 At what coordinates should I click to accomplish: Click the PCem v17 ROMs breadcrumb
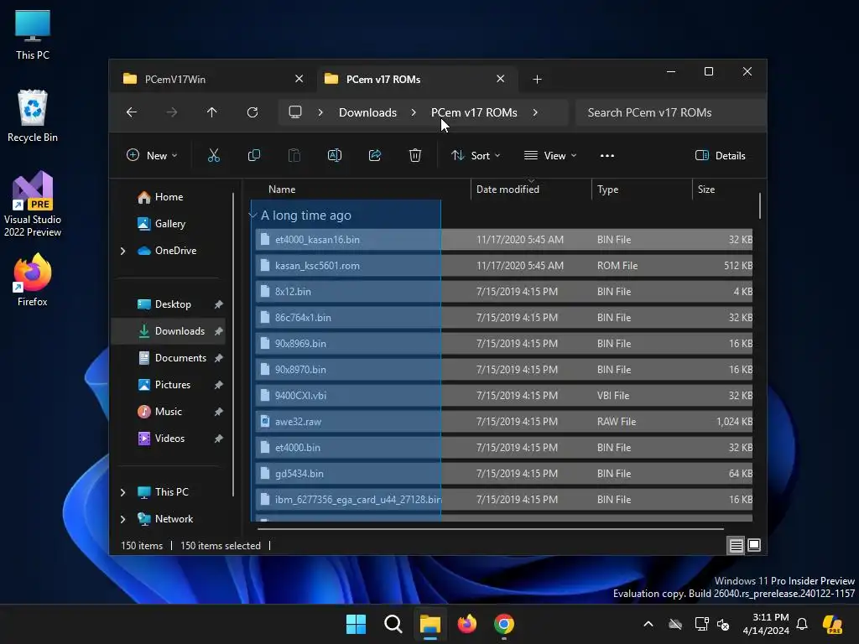click(x=474, y=112)
